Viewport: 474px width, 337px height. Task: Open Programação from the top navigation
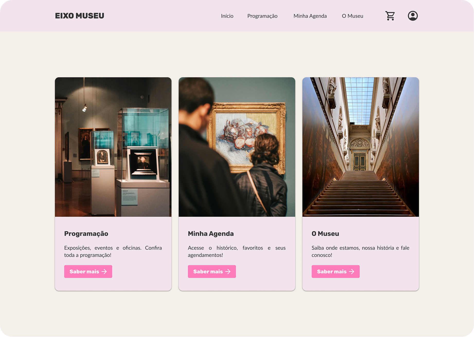pos(262,16)
